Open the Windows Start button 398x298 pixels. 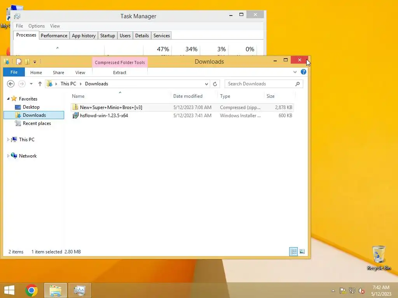coord(9,290)
